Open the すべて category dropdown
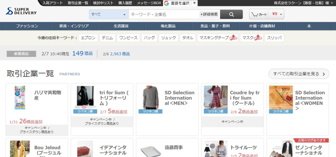 click(109, 15)
